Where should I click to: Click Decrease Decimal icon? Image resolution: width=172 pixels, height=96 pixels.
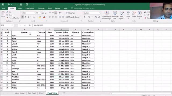click(x=99, y=17)
